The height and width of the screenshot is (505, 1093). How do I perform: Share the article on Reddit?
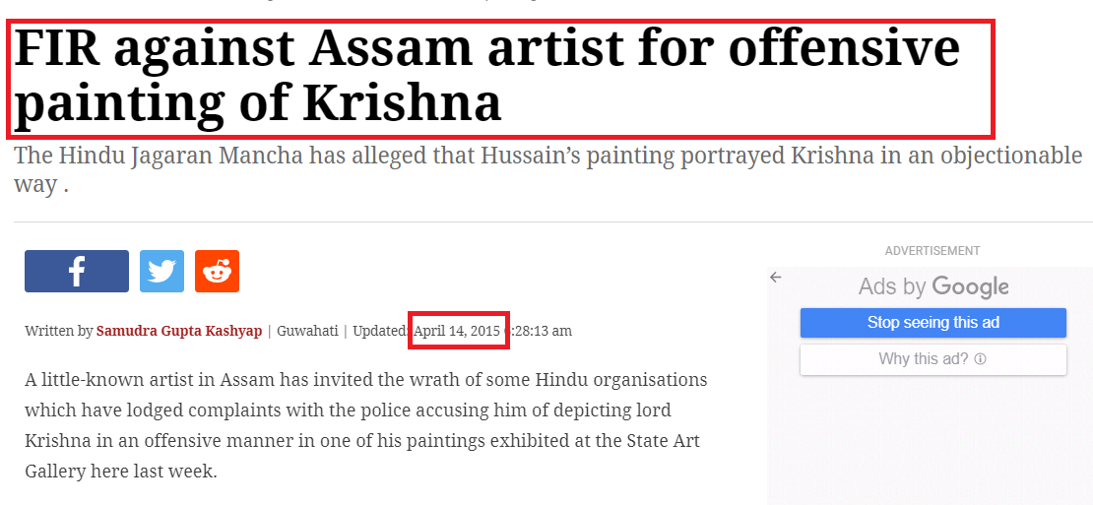point(217,271)
